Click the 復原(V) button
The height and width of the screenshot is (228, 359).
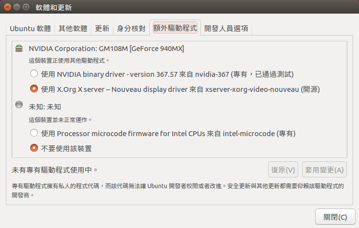pyautogui.click(x=283, y=170)
